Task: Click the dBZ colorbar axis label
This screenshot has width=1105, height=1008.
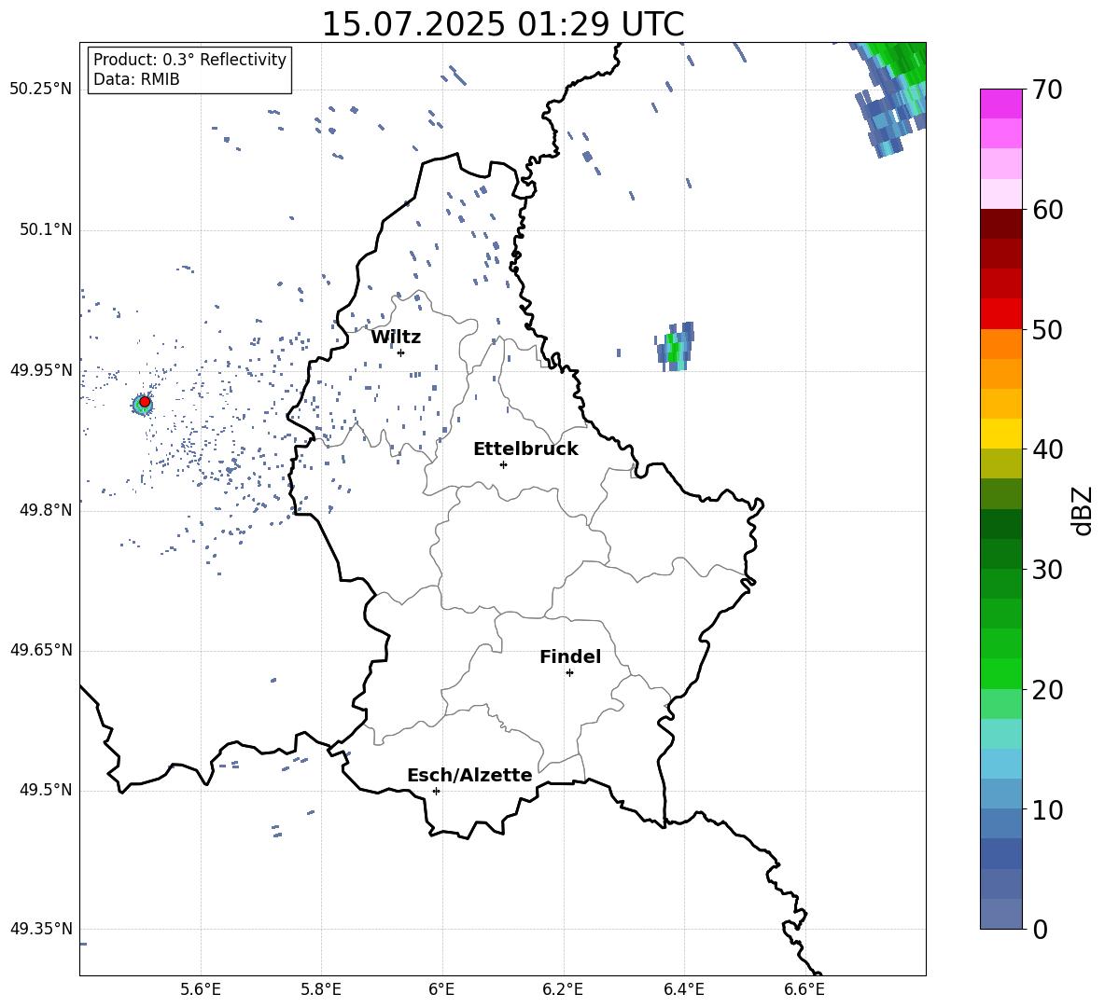Action: (x=1084, y=510)
